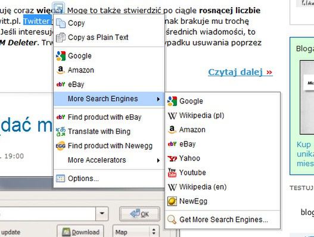The width and height of the screenshot is (314, 237).
Task: Pick Wikipedia (pl) in the submenu
Action: pos(222,116)
